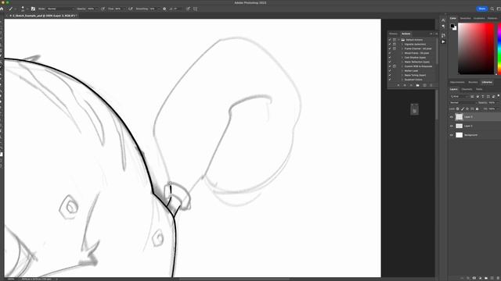This screenshot has height=281, width=501.
Task: Create a new action set folder icon
Action: pos(417,85)
